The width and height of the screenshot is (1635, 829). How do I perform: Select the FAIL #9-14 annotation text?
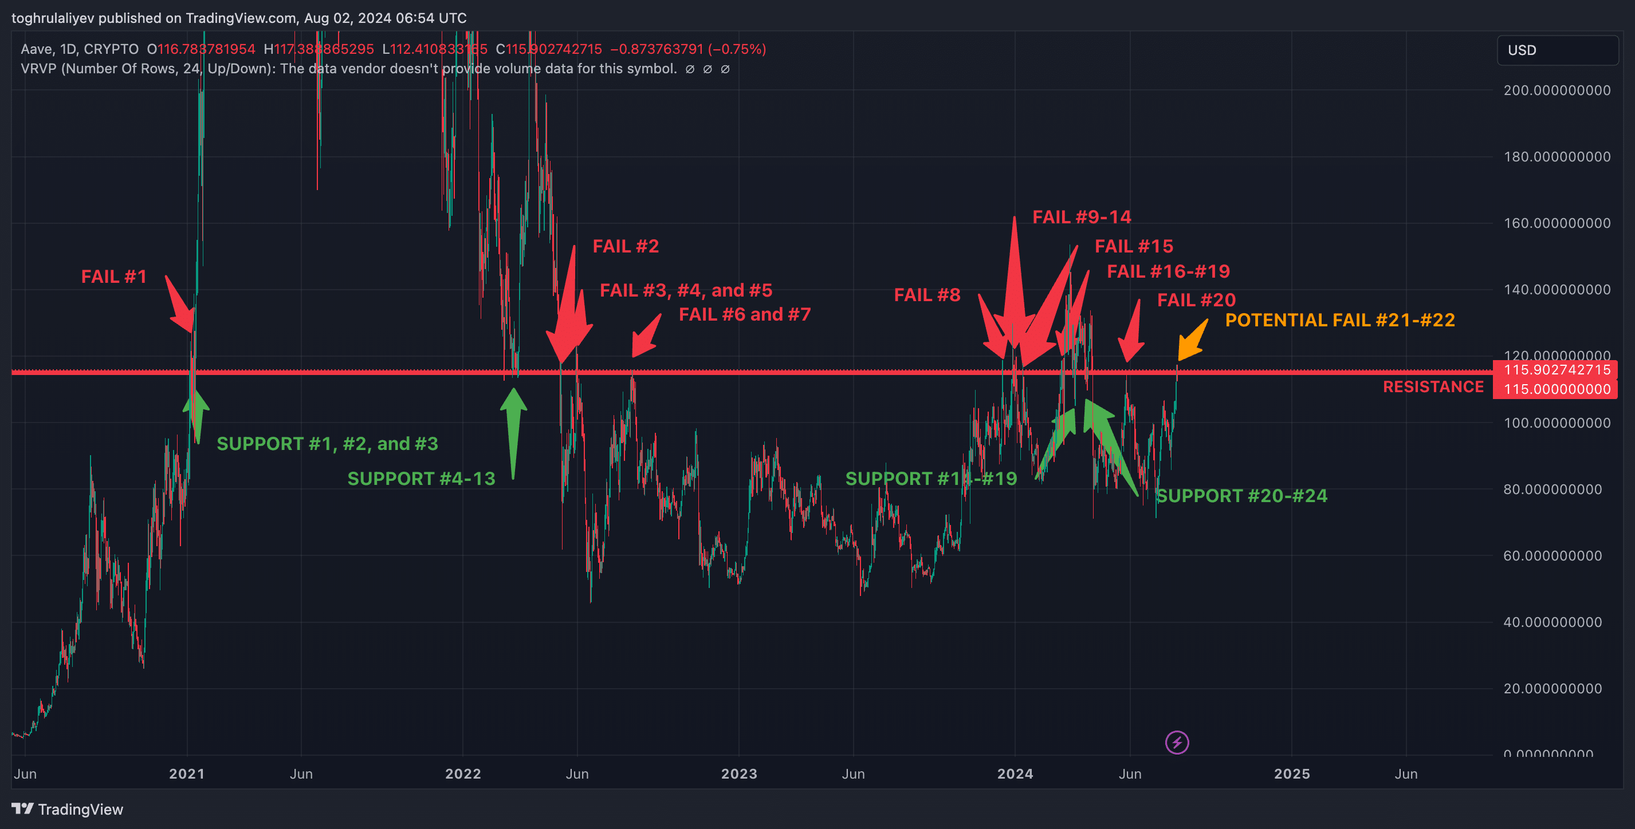(1082, 217)
